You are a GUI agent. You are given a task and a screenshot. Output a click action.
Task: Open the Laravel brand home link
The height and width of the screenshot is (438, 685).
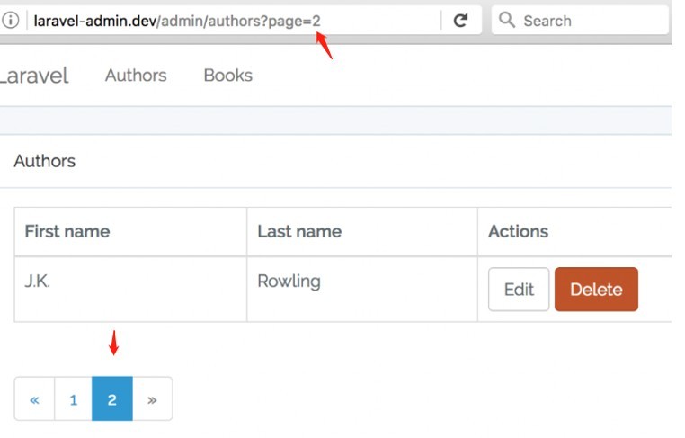pyautogui.click(x=34, y=76)
